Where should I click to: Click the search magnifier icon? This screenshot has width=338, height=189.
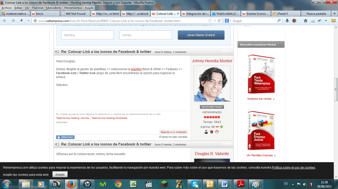[x=279, y=21]
